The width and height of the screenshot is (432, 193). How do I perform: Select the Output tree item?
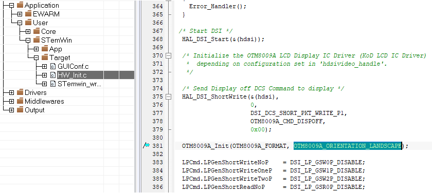click(34, 110)
